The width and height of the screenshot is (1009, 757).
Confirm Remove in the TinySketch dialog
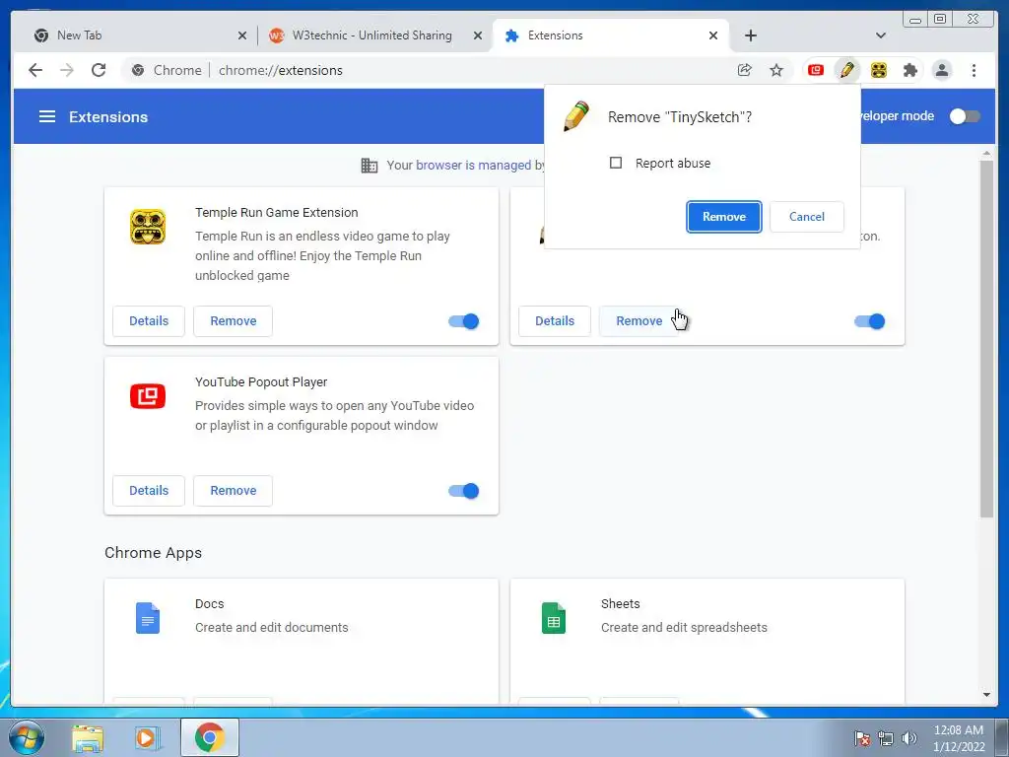point(724,216)
